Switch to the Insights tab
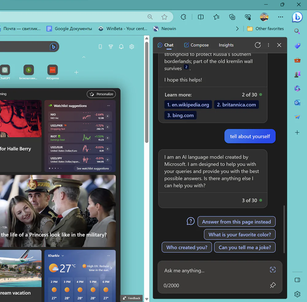Viewport: 307px width, 302px height. [x=226, y=45]
